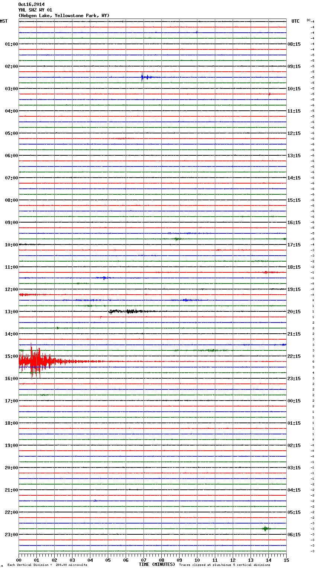Click minute 07 bottom axis label
The height and width of the screenshot is (570, 316).
(144, 560)
